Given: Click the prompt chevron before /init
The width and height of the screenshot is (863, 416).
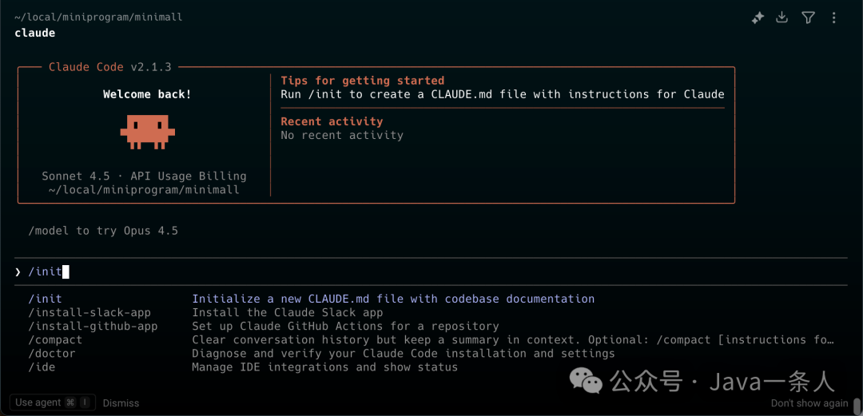Looking at the screenshot, I should pos(18,272).
